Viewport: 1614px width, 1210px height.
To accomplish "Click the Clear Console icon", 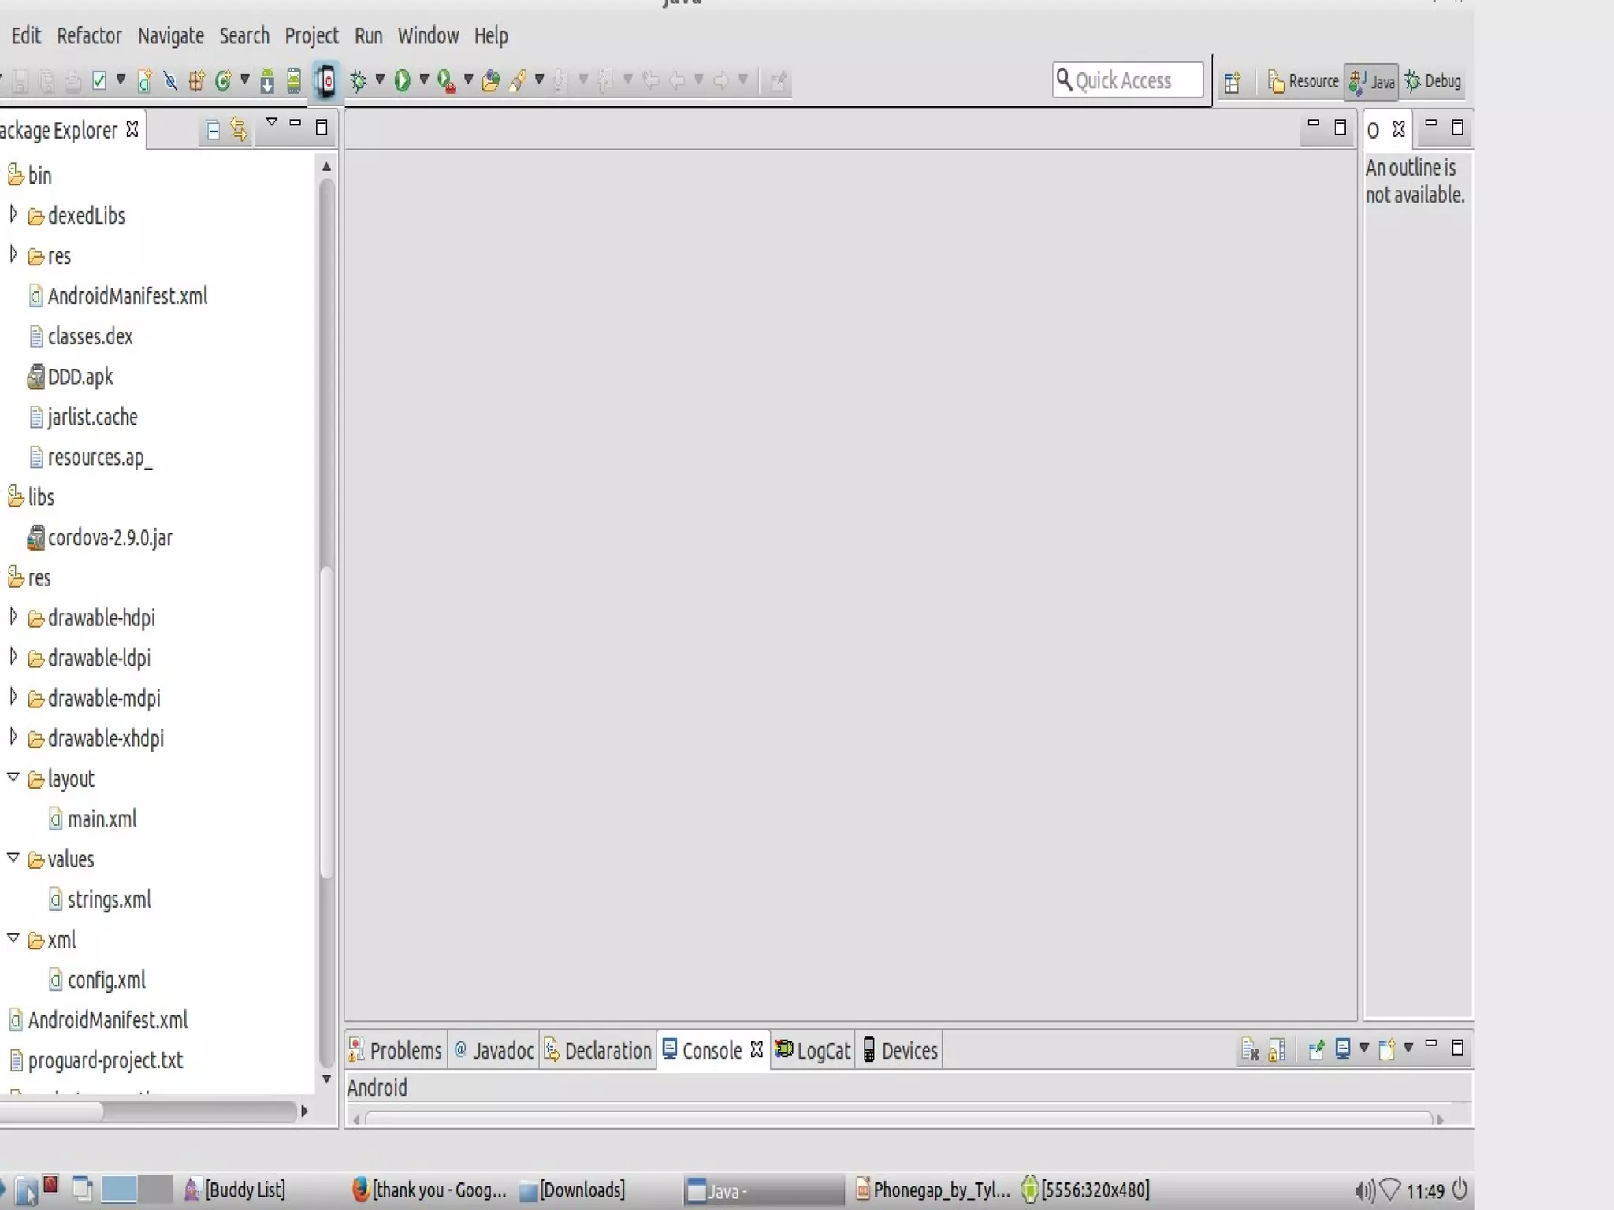I will [x=1249, y=1049].
